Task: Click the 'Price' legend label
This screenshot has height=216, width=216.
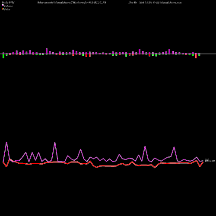Action: pos(7,10)
